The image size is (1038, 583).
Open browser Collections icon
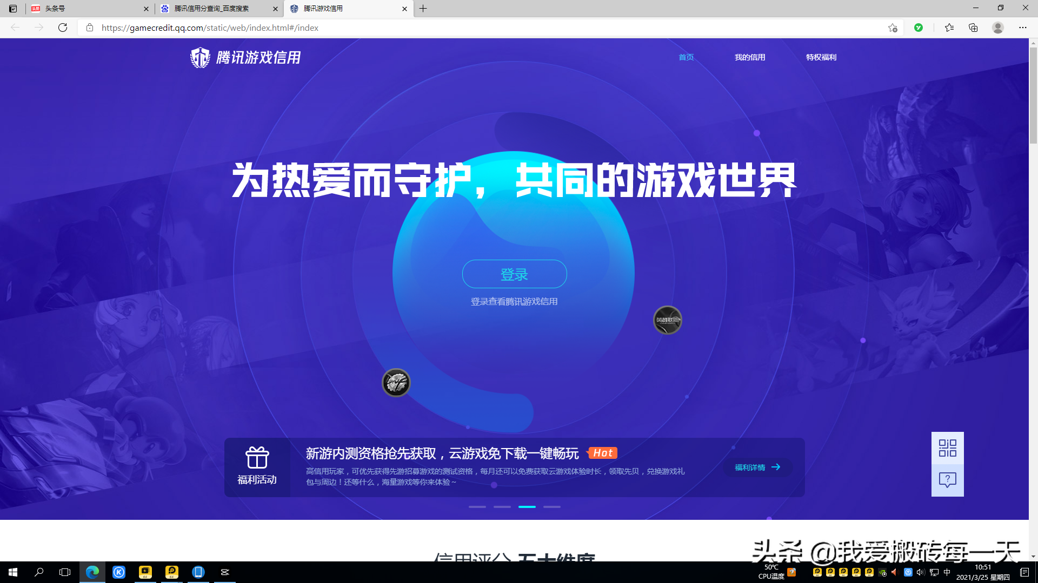[973, 28]
